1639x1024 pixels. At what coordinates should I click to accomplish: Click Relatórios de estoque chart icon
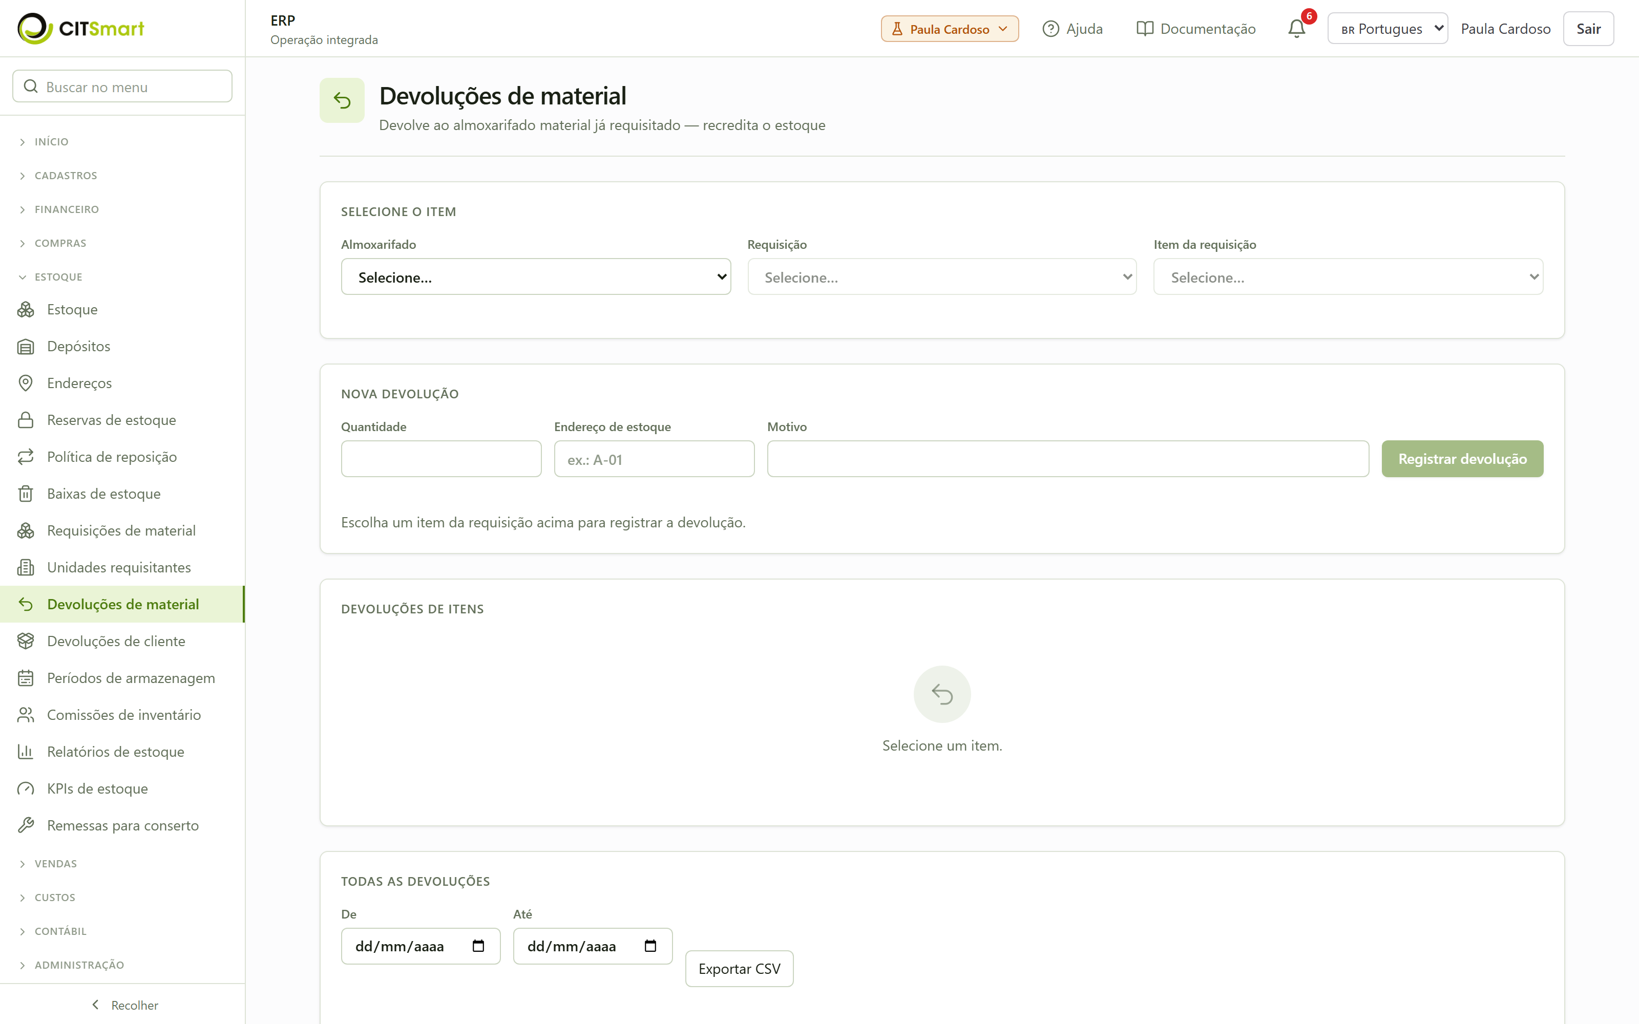click(x=26, y=752)
